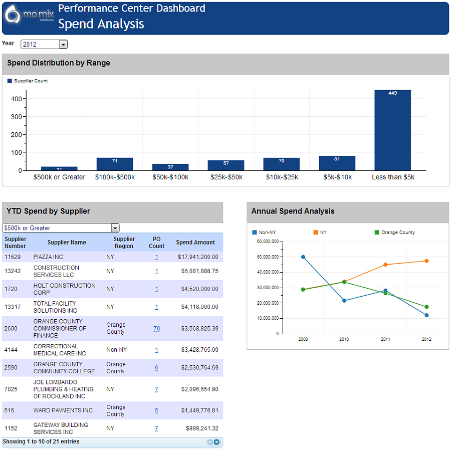This screenshot has width=452, height=451.
Task: Sort by Supplier Number column header
Action: [x=15, y=243]
